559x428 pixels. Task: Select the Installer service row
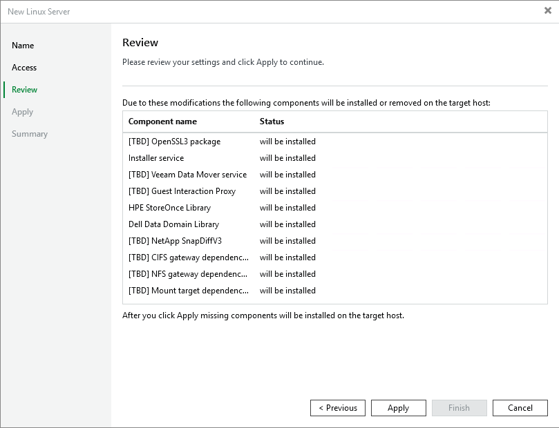pyautogui.click(x=156, y=158)
